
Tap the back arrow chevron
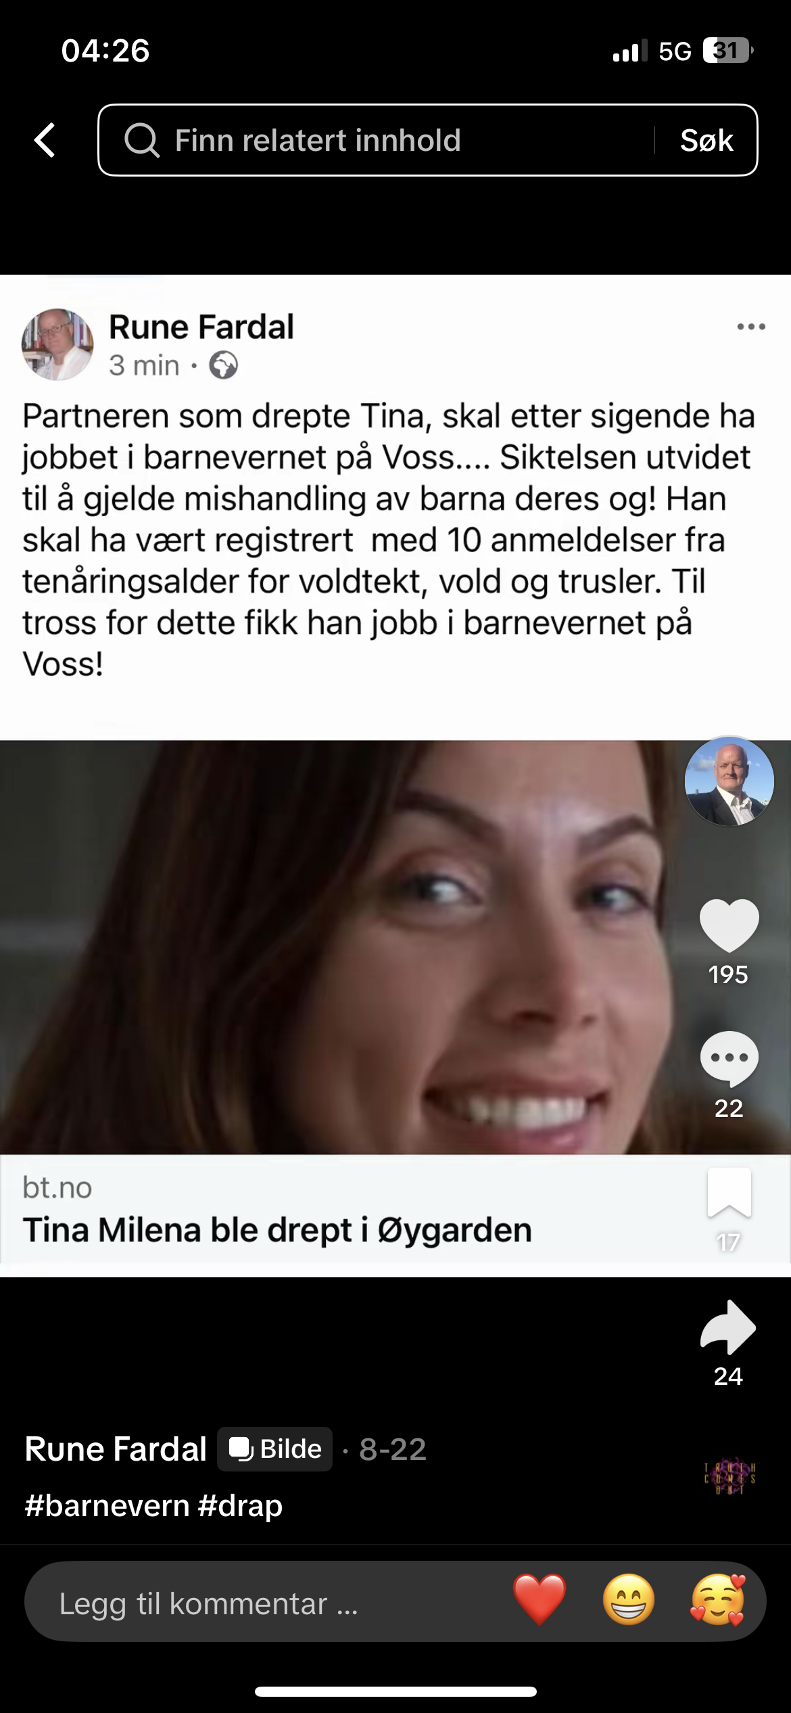(45, 140)
